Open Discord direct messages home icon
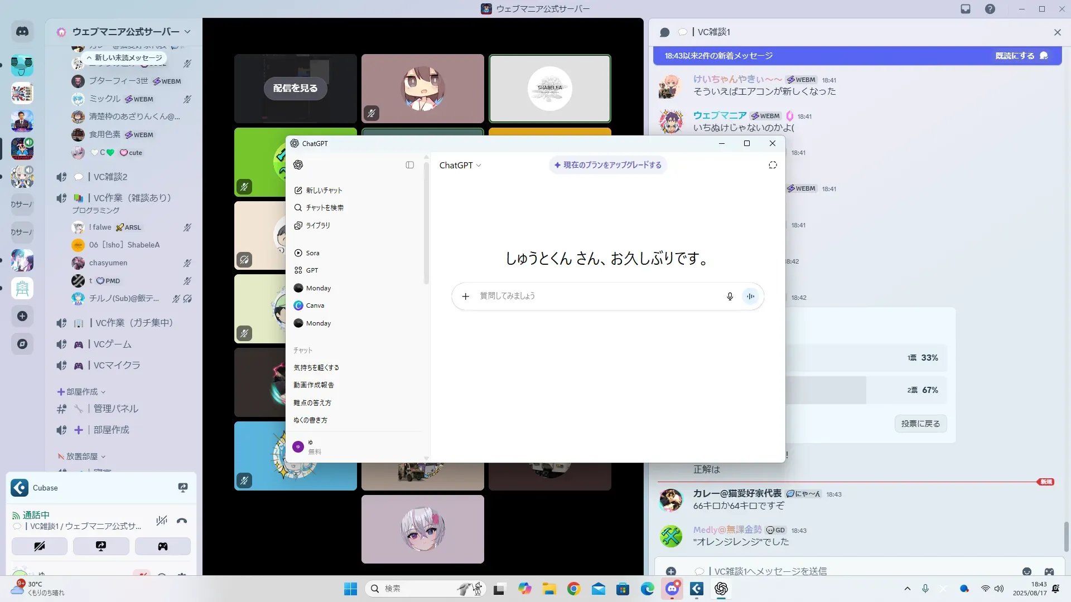 22,32
